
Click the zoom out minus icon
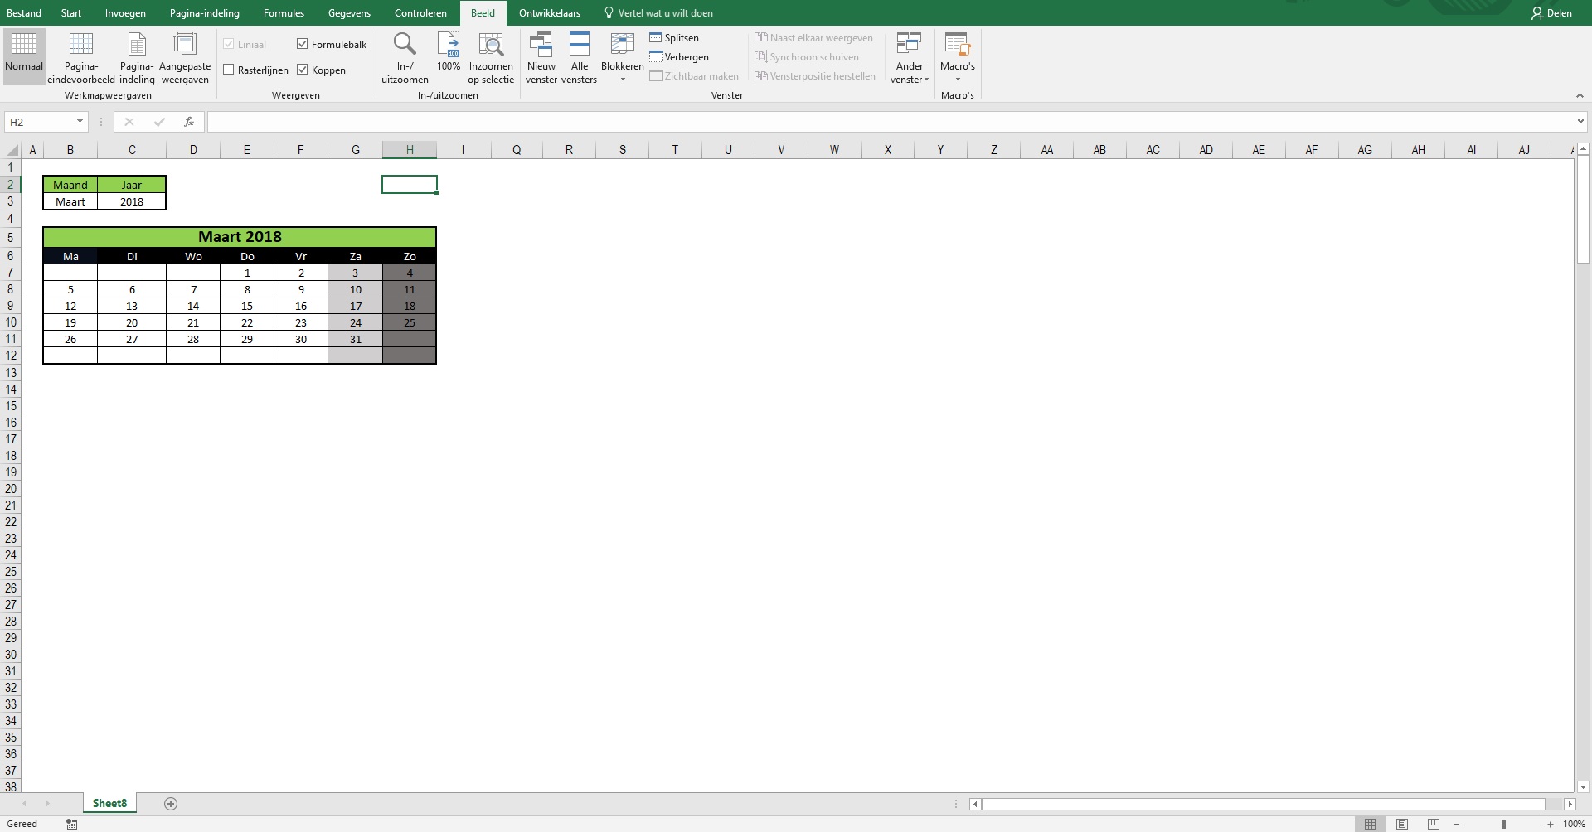click(x=1456, y=825)
